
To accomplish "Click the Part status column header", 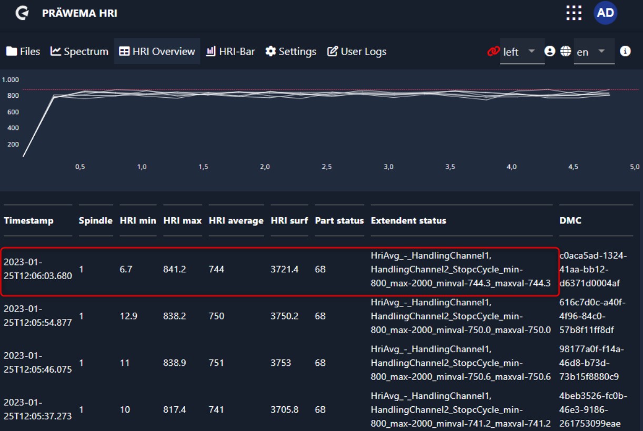I will [x=339, y=221].
